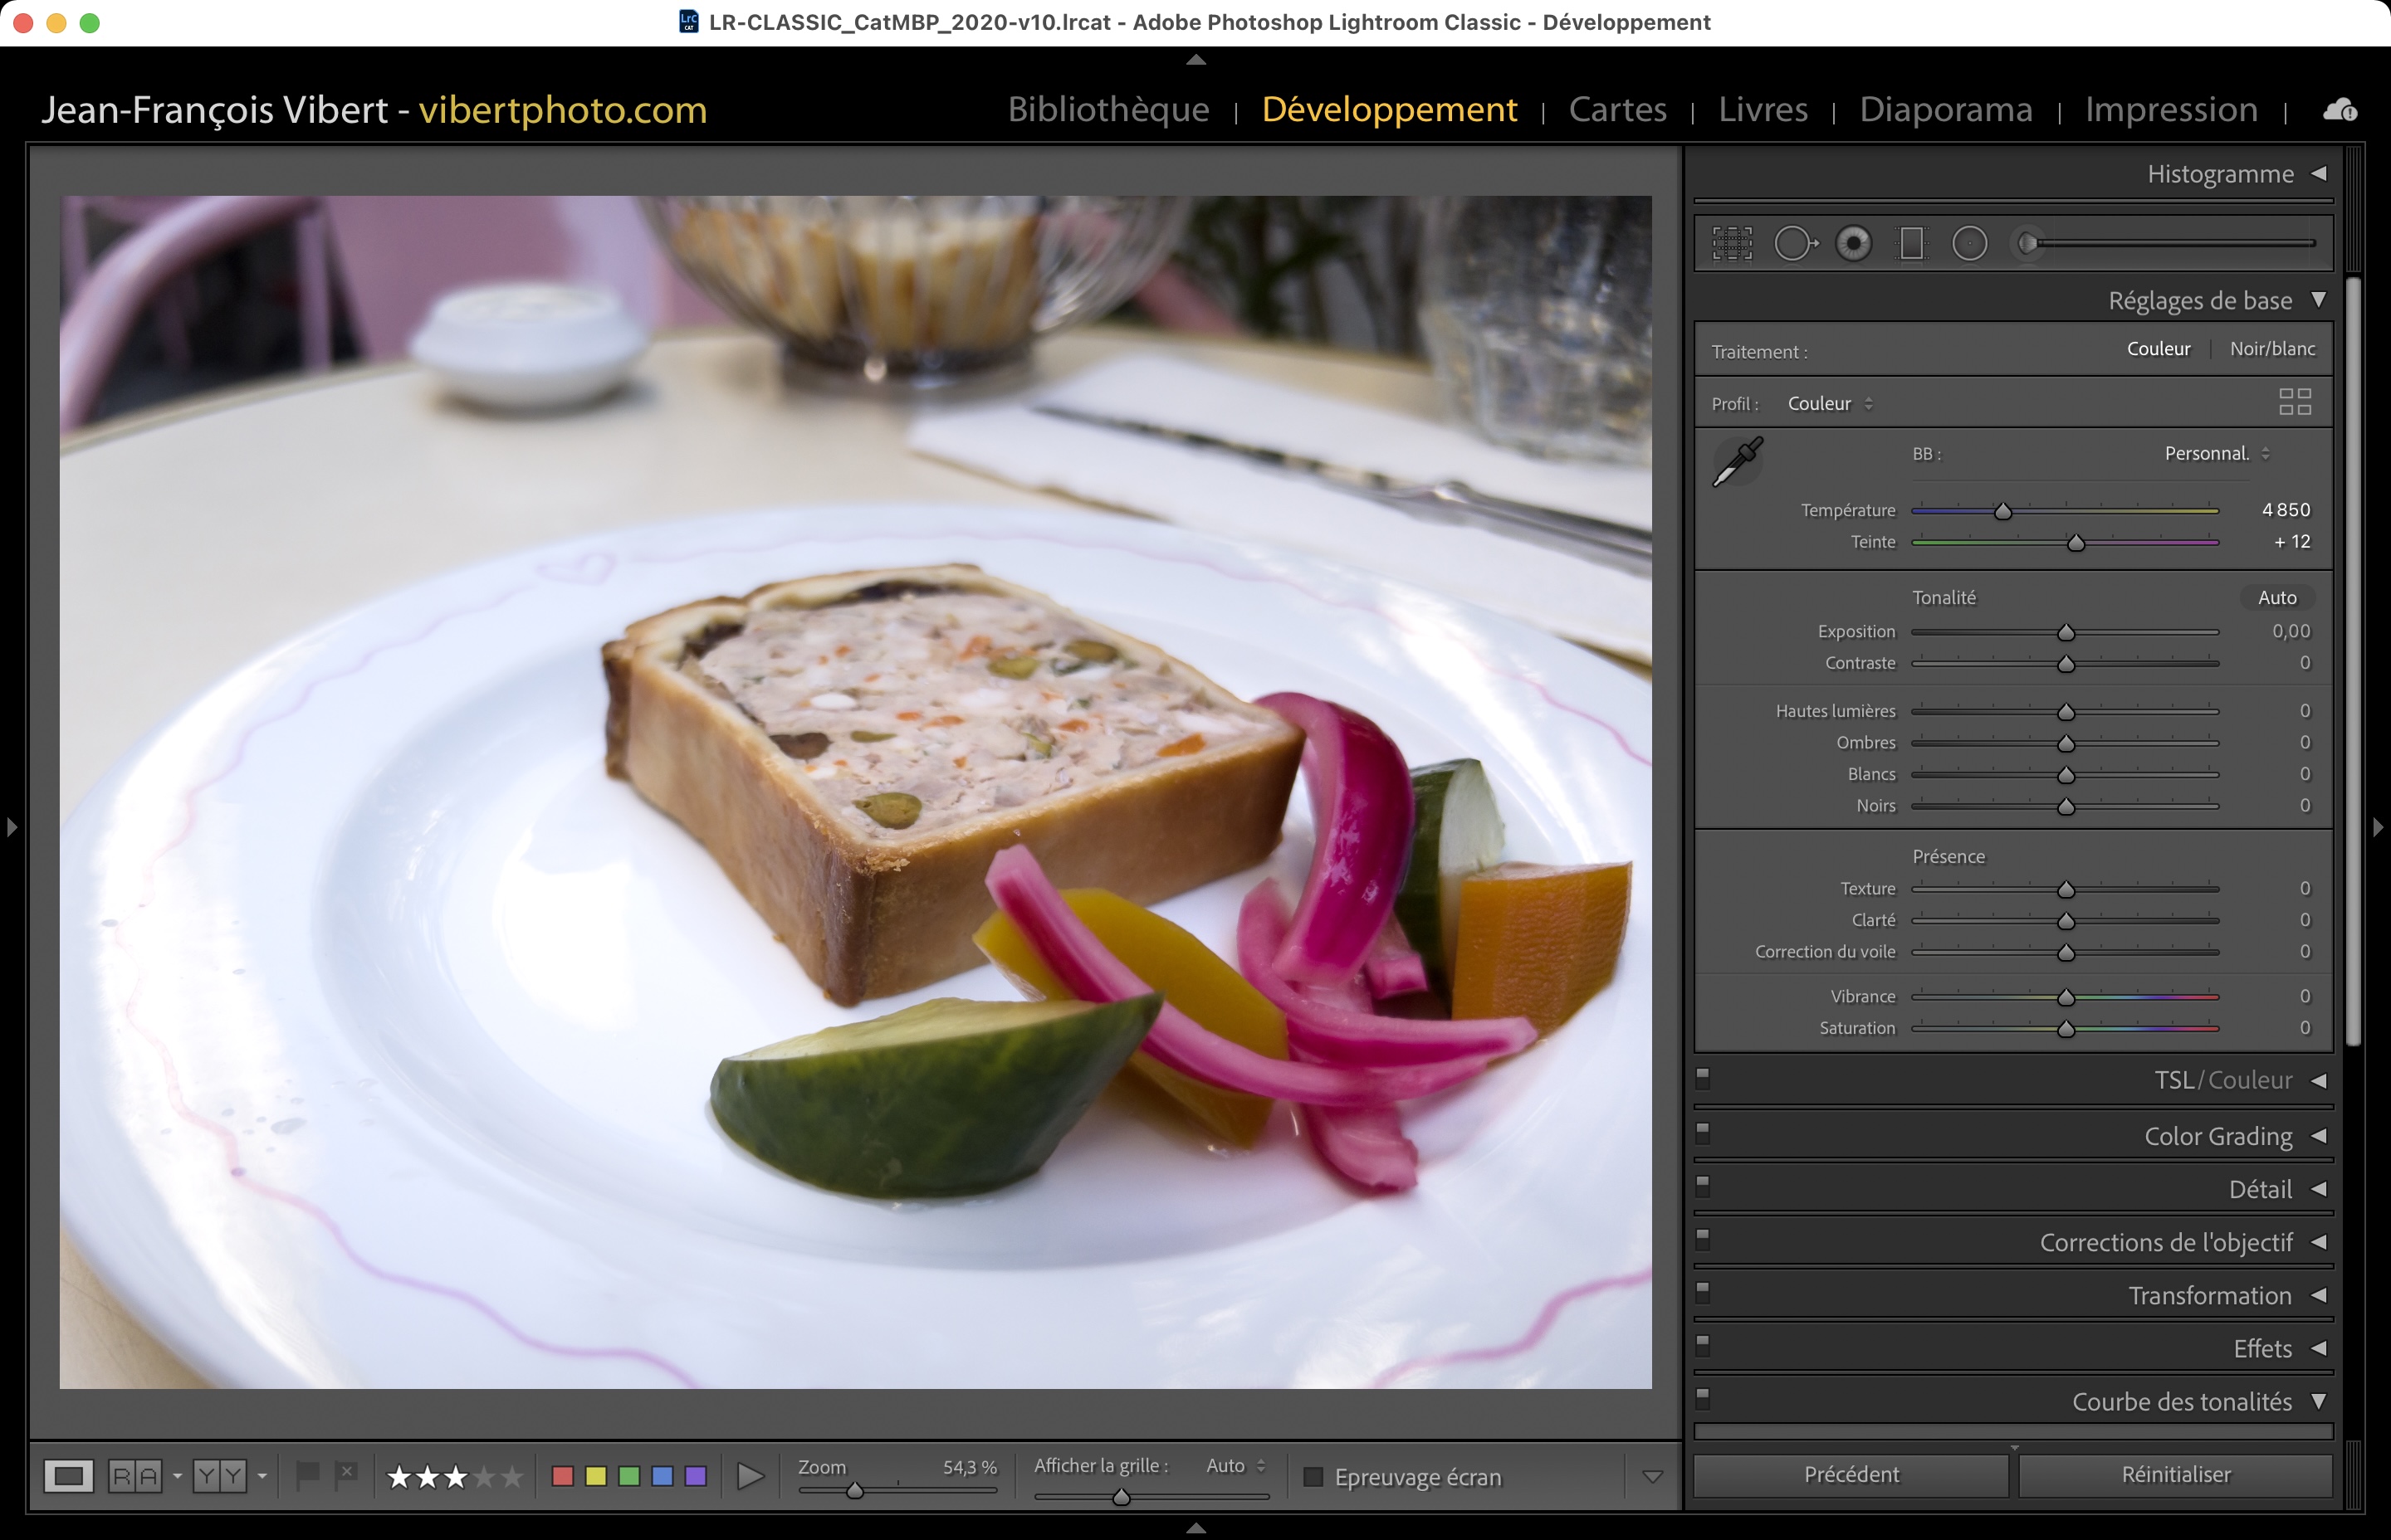Select the spot removal tool
Viewport: 2391px width, 1540px height.
click(x=1795, y=243)
